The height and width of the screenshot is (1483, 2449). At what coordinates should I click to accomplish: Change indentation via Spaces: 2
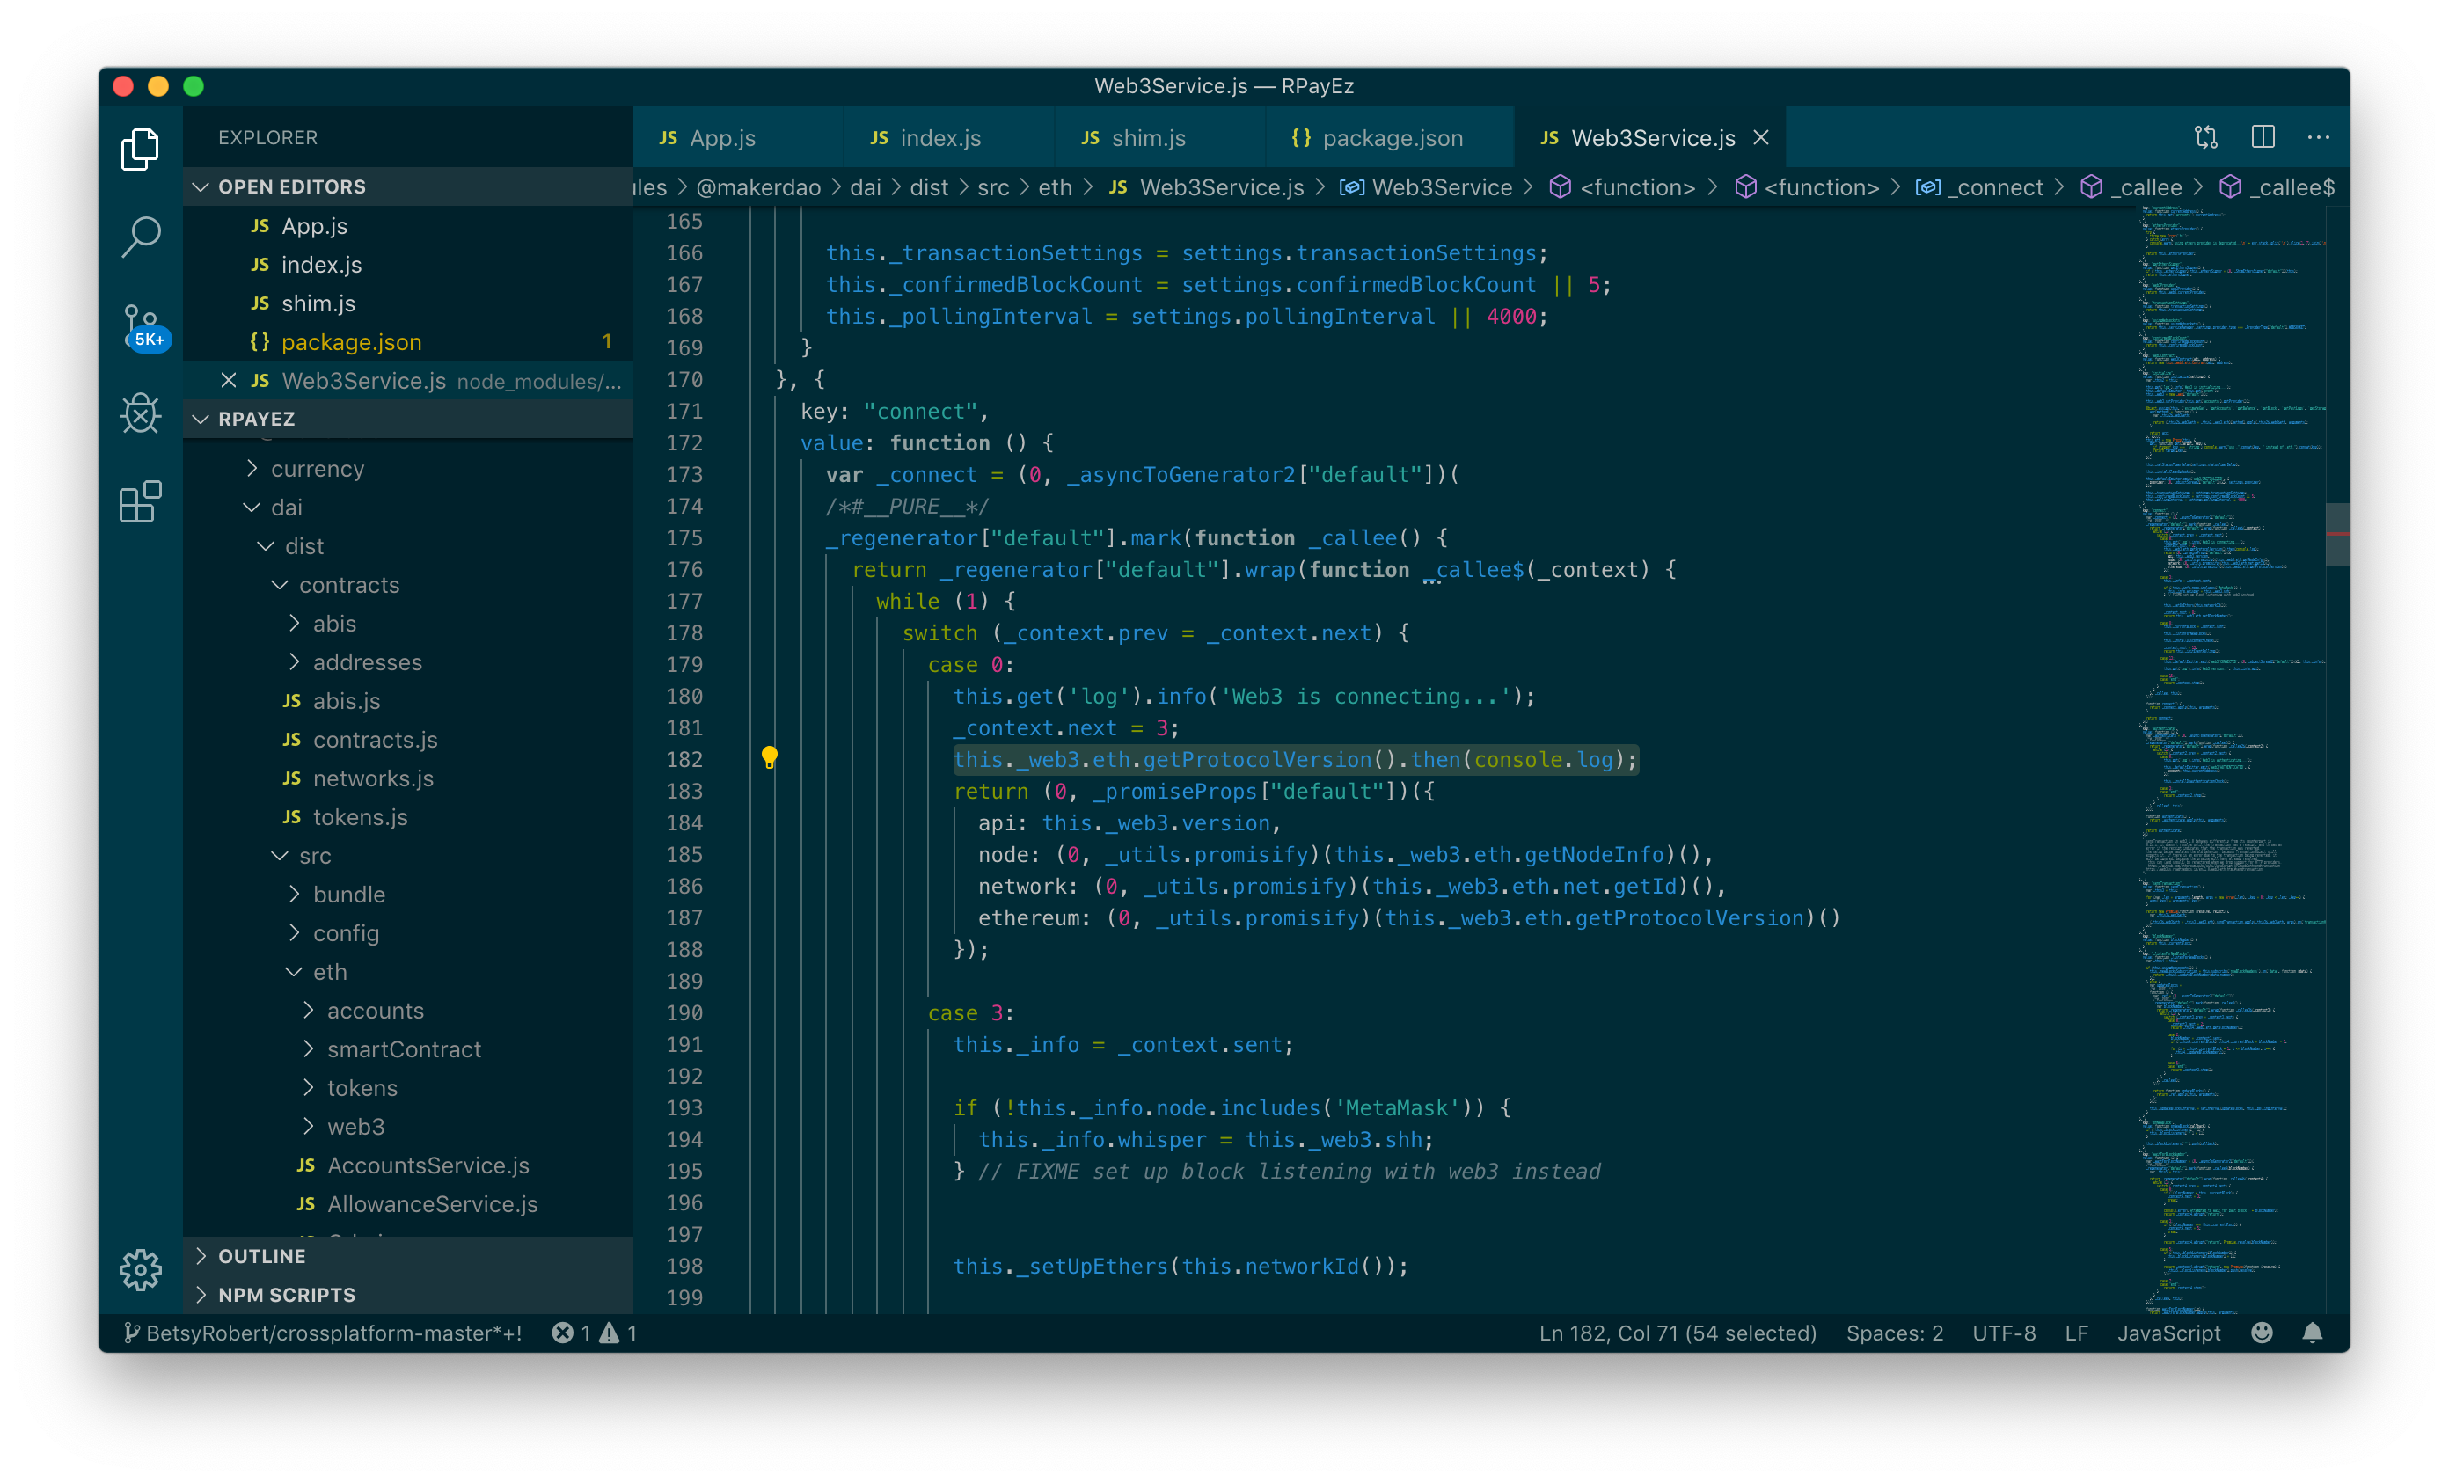coord(1895,1333)
